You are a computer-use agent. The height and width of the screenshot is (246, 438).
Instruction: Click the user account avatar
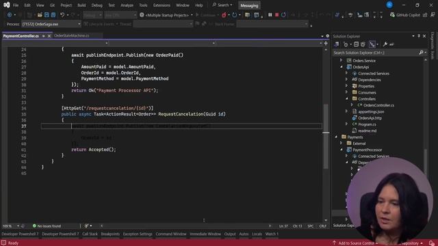tap(389, 5)
